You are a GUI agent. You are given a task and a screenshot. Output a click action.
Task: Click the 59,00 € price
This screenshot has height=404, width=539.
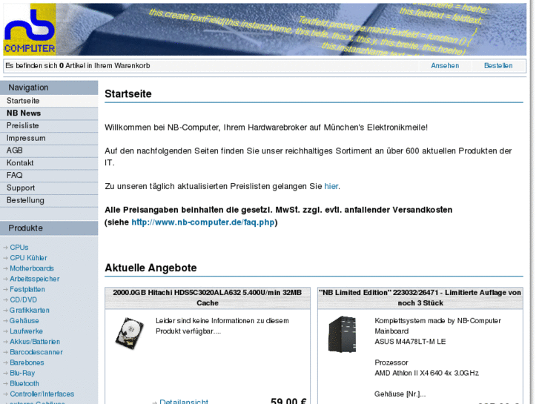(288, 401)
